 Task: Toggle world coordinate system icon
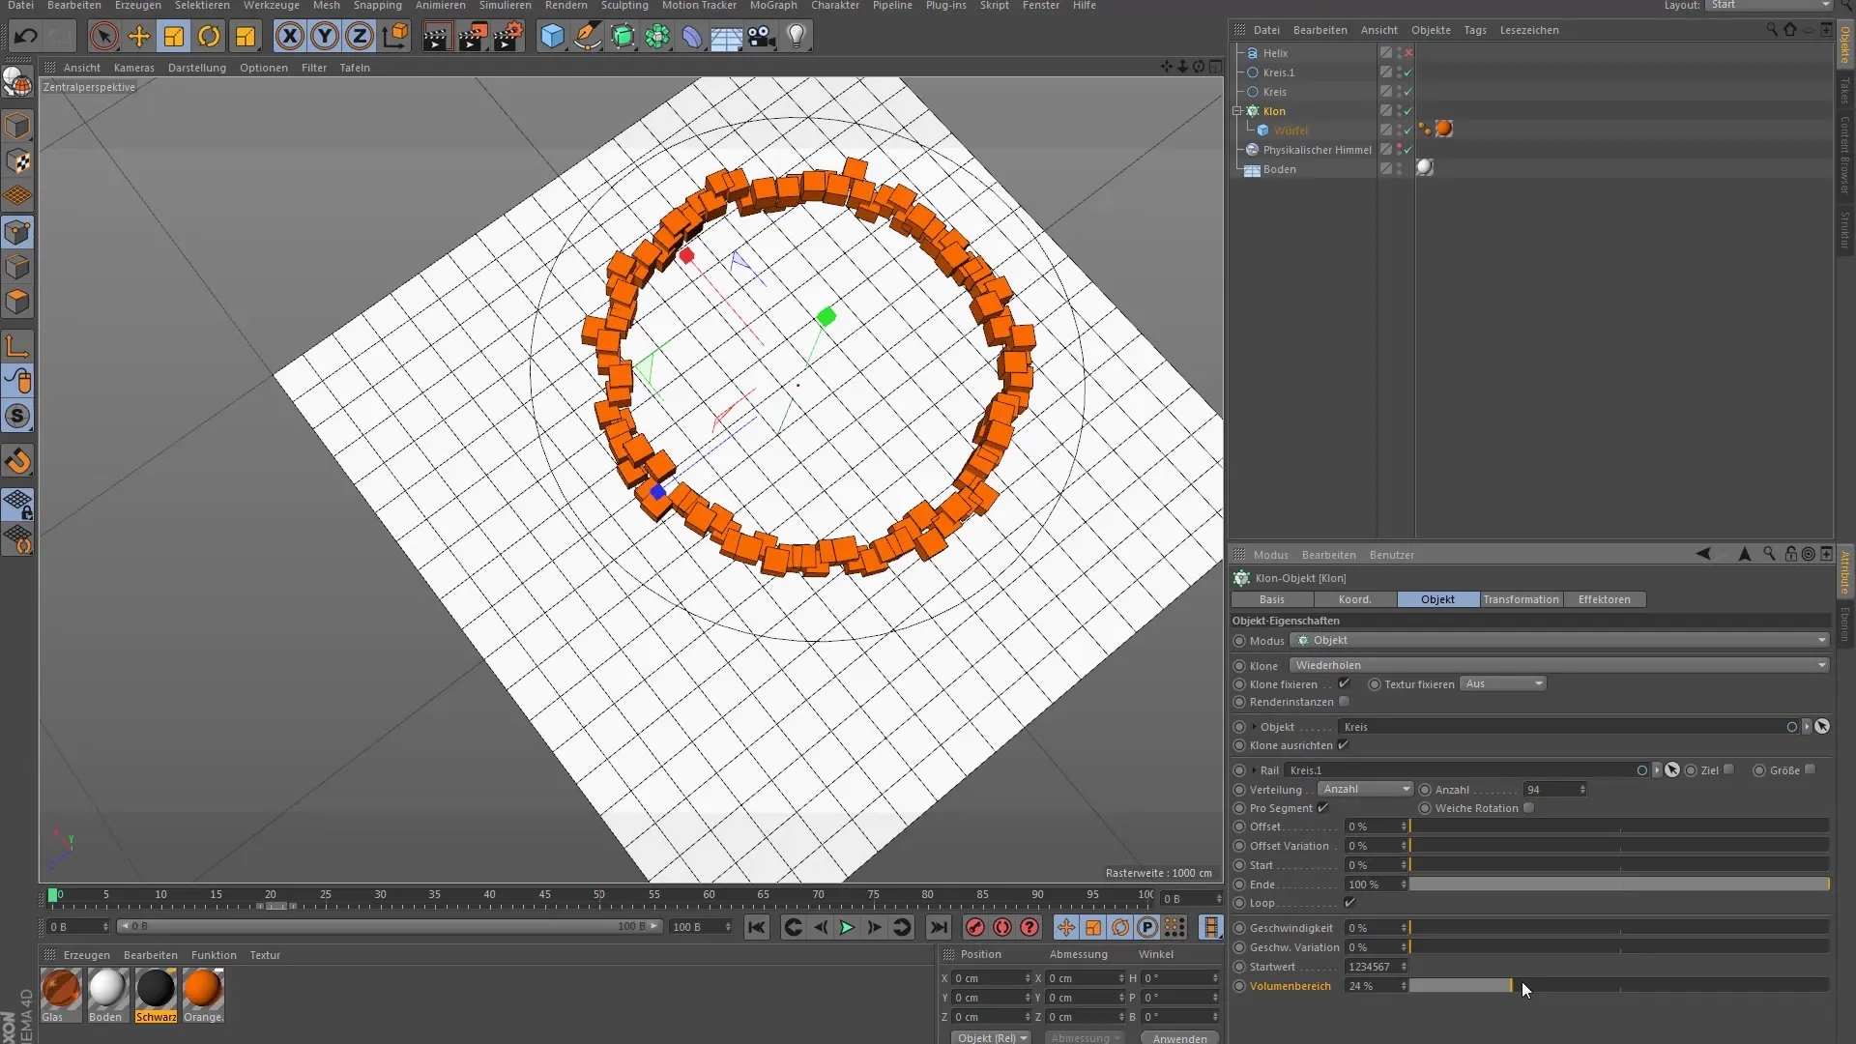pos(394,37)
